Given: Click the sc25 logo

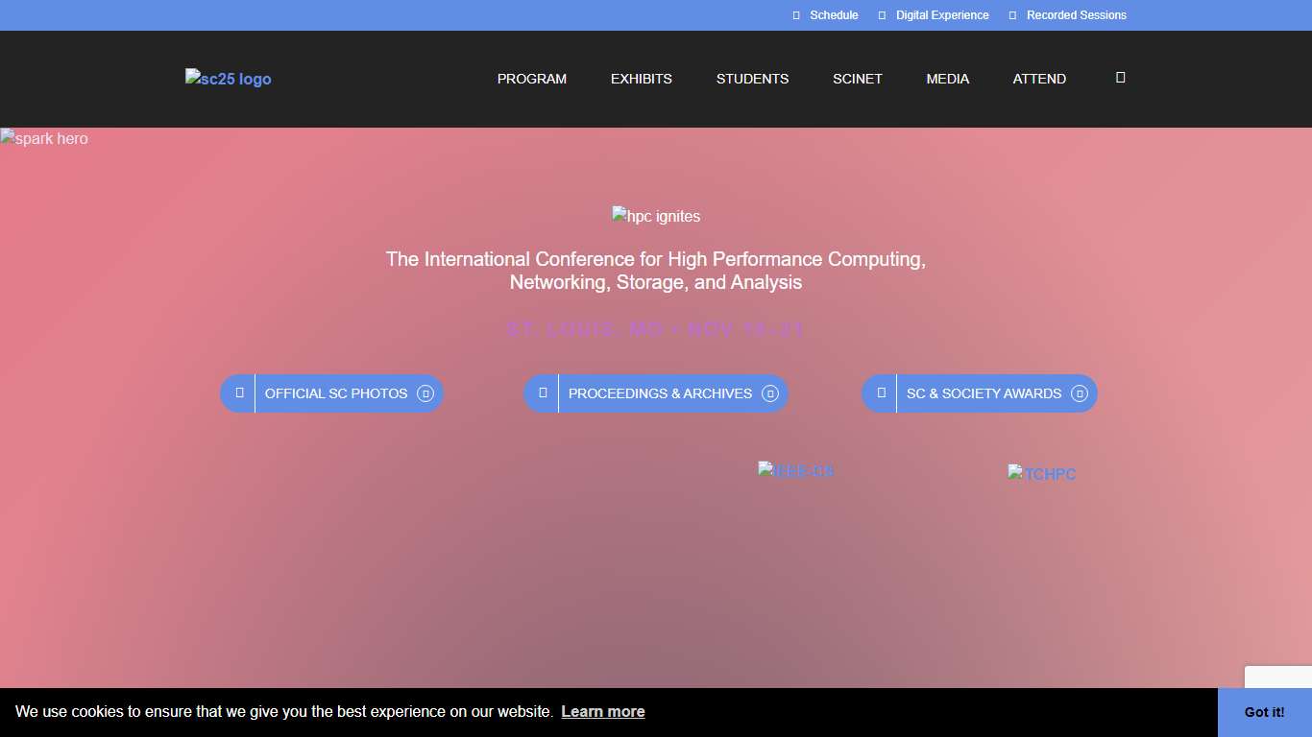Looking at the screenshot, I should pyautogui.click(x=229, y=79).
